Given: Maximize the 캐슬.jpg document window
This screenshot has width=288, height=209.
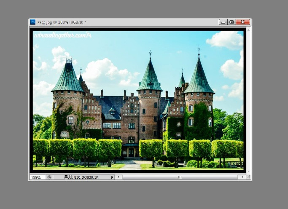Looking at the screenshot, I should (231, 22).
